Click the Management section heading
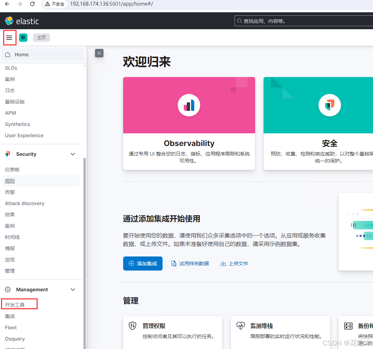This screenshot has height=349, width=373. [x=32, y=290]
